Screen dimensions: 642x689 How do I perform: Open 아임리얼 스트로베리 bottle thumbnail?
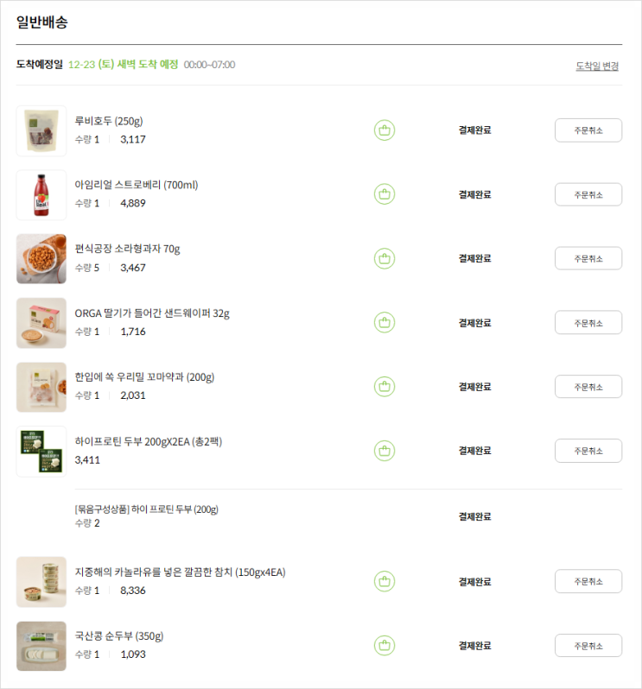(x=41, y=195)
